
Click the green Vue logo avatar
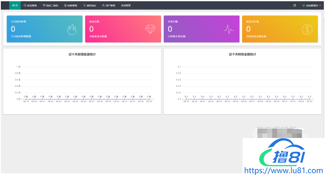click(x=304, y=5)
